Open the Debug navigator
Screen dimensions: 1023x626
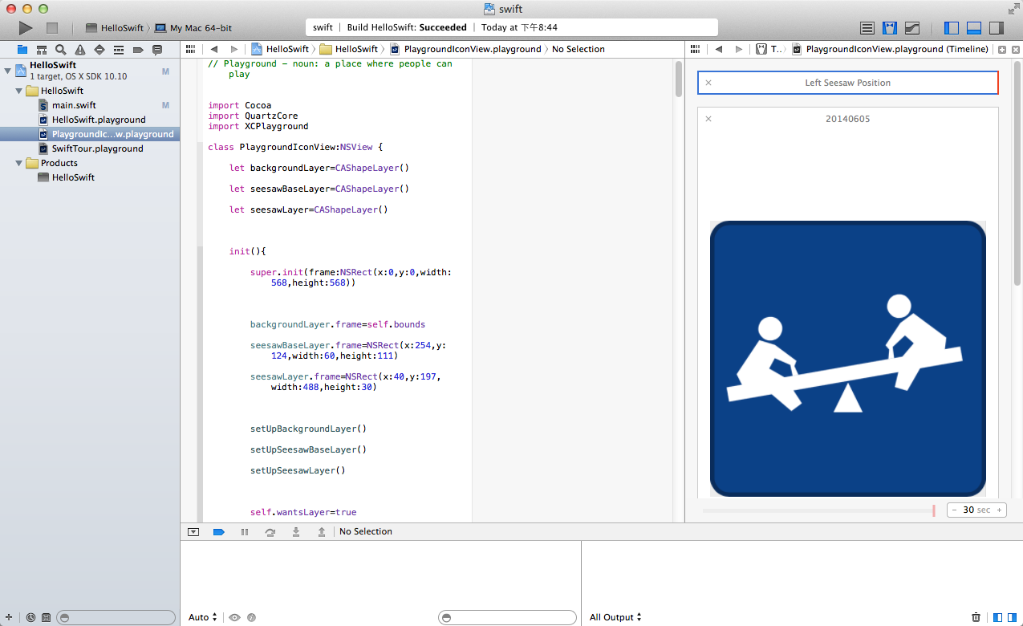point(119,49)
